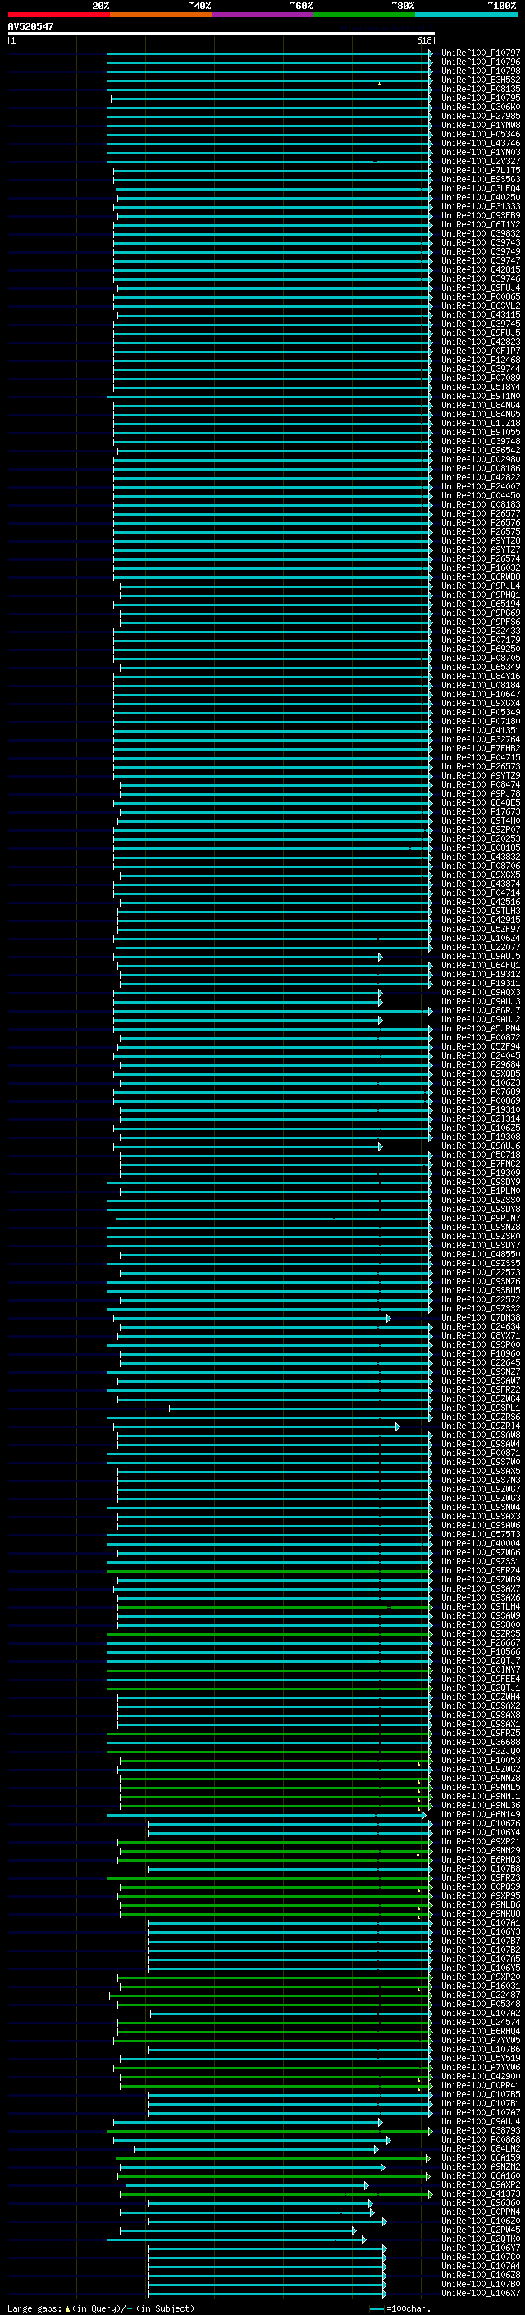Open hit UniRef100_C5Y519

[x=481, y=2059]
